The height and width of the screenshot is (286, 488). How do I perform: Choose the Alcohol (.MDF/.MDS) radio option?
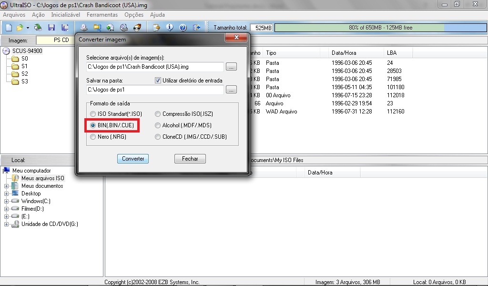(158, 125)
